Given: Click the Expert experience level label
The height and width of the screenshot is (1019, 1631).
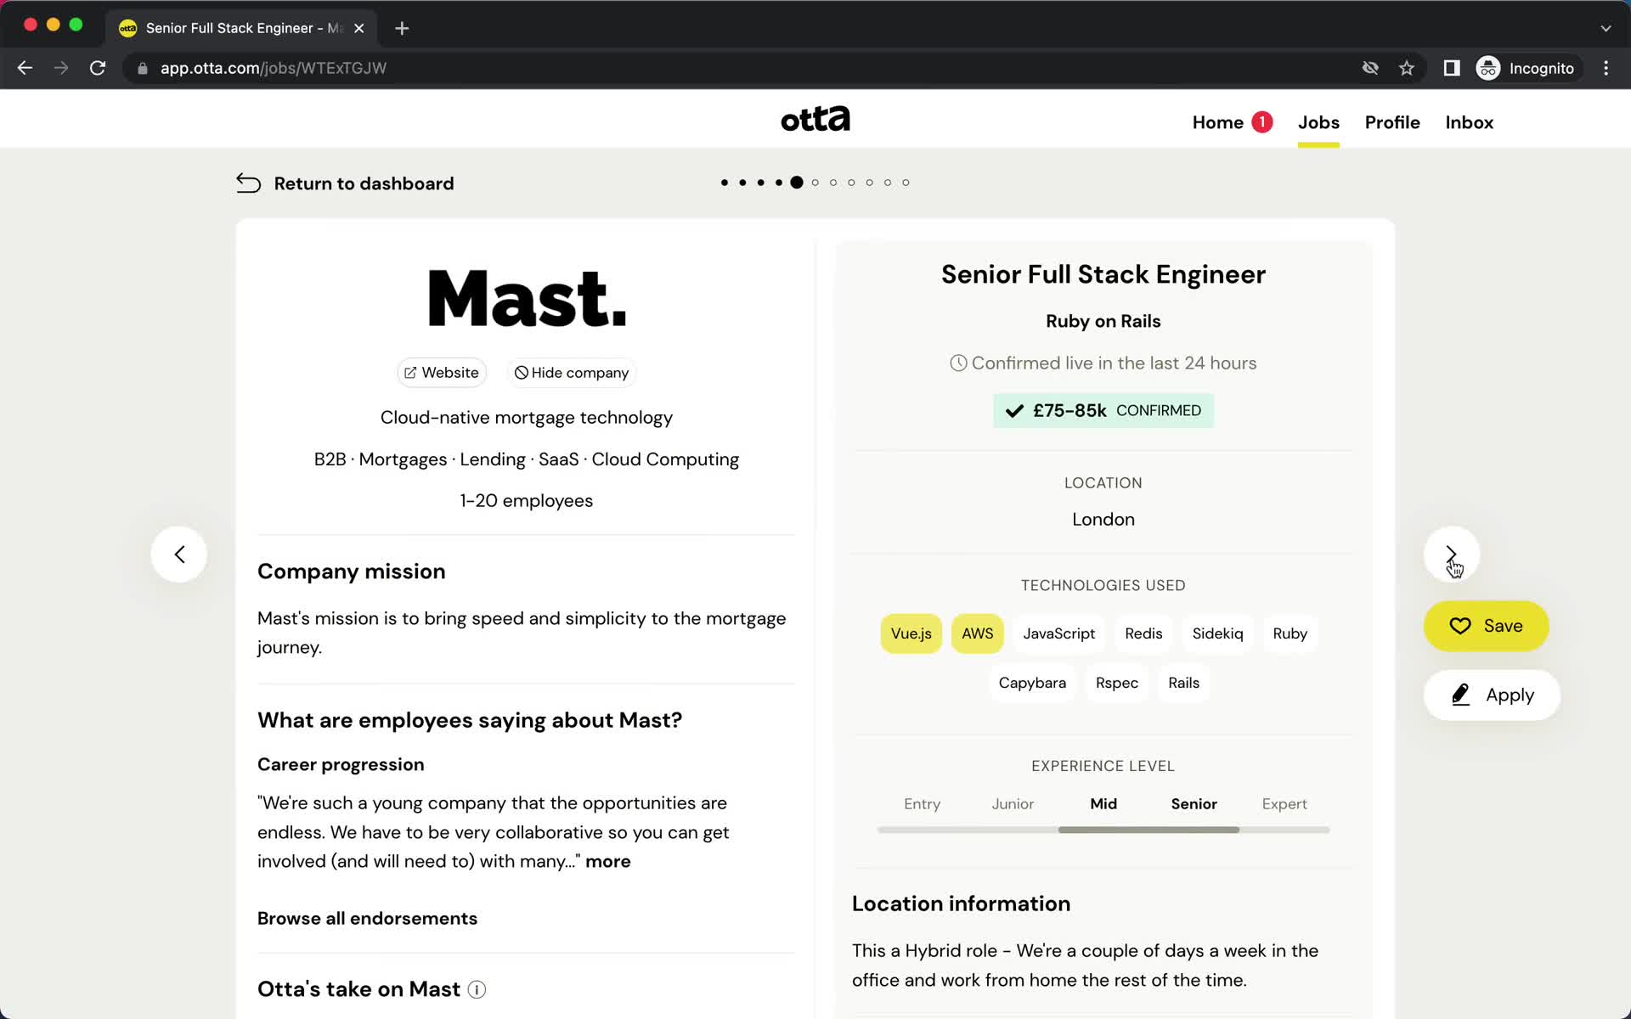Looking at the screenshot, I should pos(1284,803).
